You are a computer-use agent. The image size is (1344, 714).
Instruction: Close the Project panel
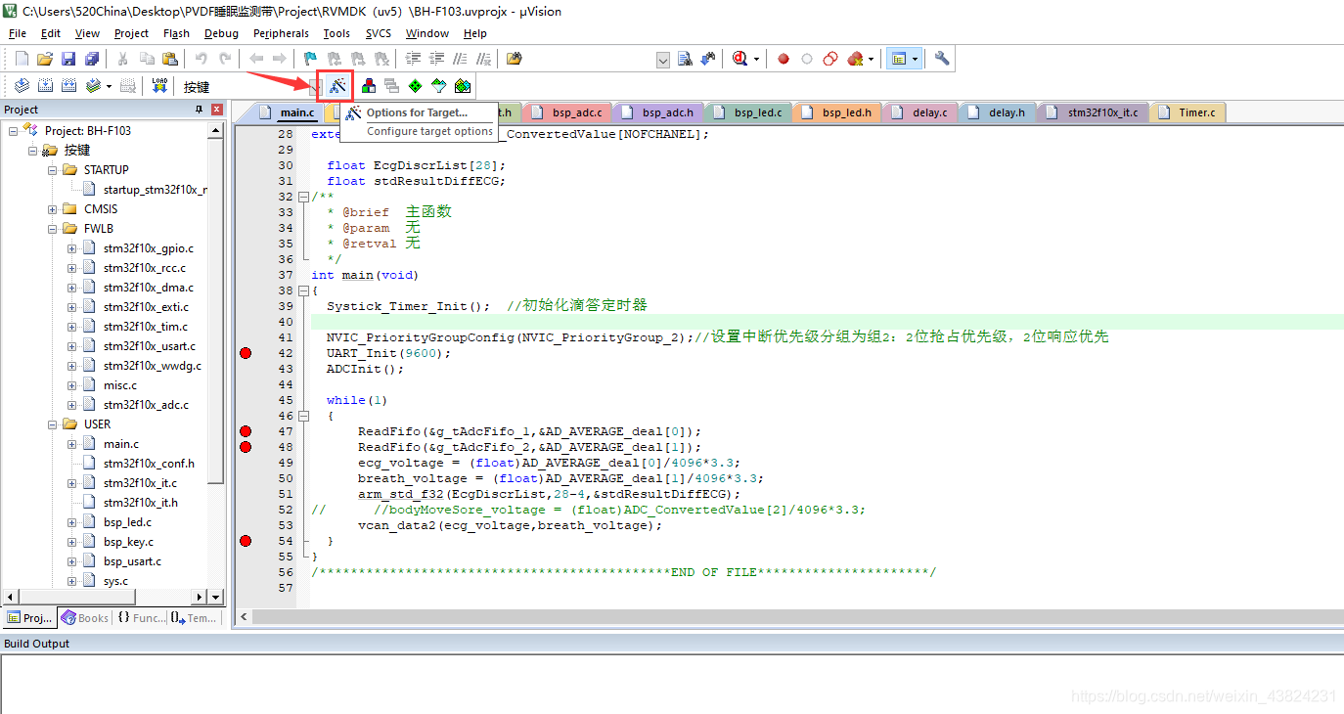click(x=216, y=110)
